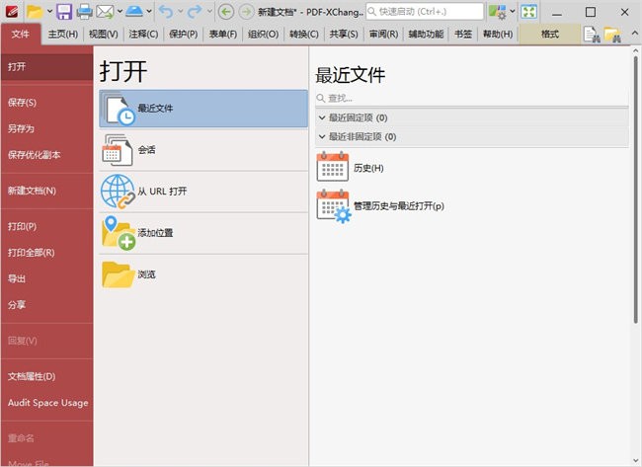Open the 保护(P) ribbon tab

(x=183, y=35)
